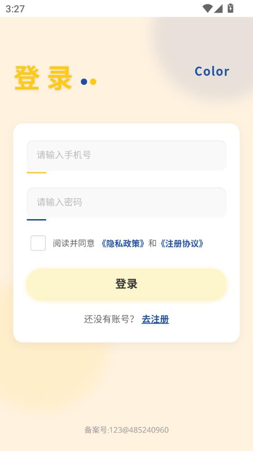Tap the battery charging icon

(x=230, y=8)
